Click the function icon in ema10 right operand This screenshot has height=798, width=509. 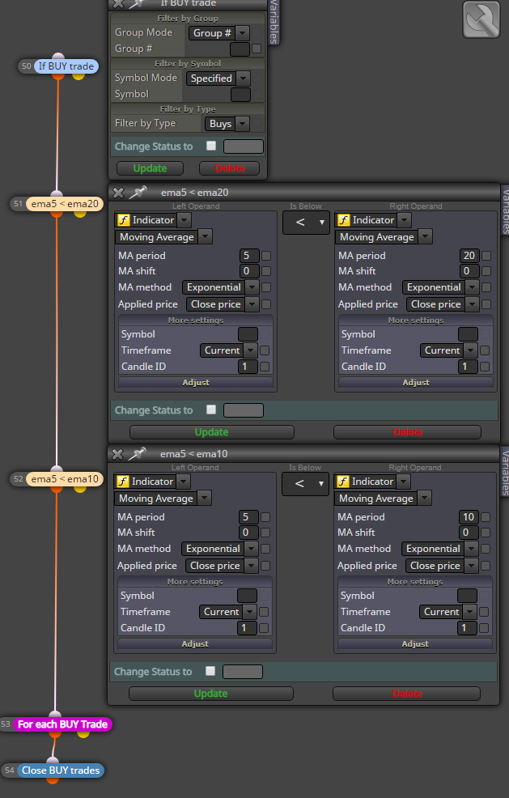click(343, 482)
